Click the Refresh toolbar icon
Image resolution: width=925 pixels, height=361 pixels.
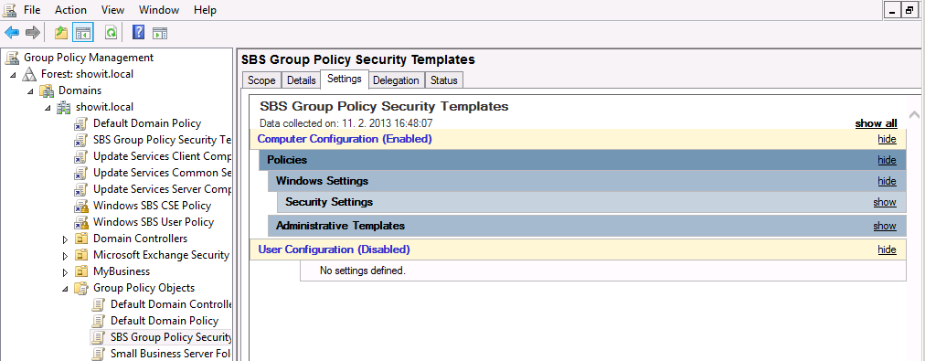point(111,32)
